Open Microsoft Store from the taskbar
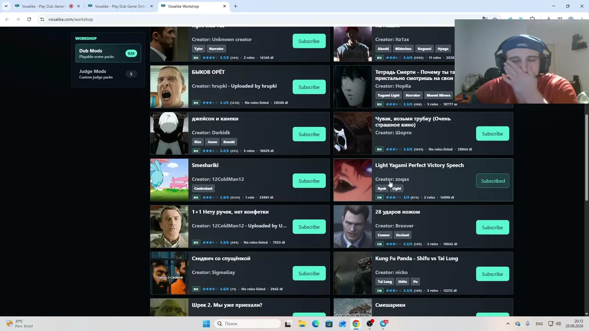 pyautogui.click(x=329, y=324)
